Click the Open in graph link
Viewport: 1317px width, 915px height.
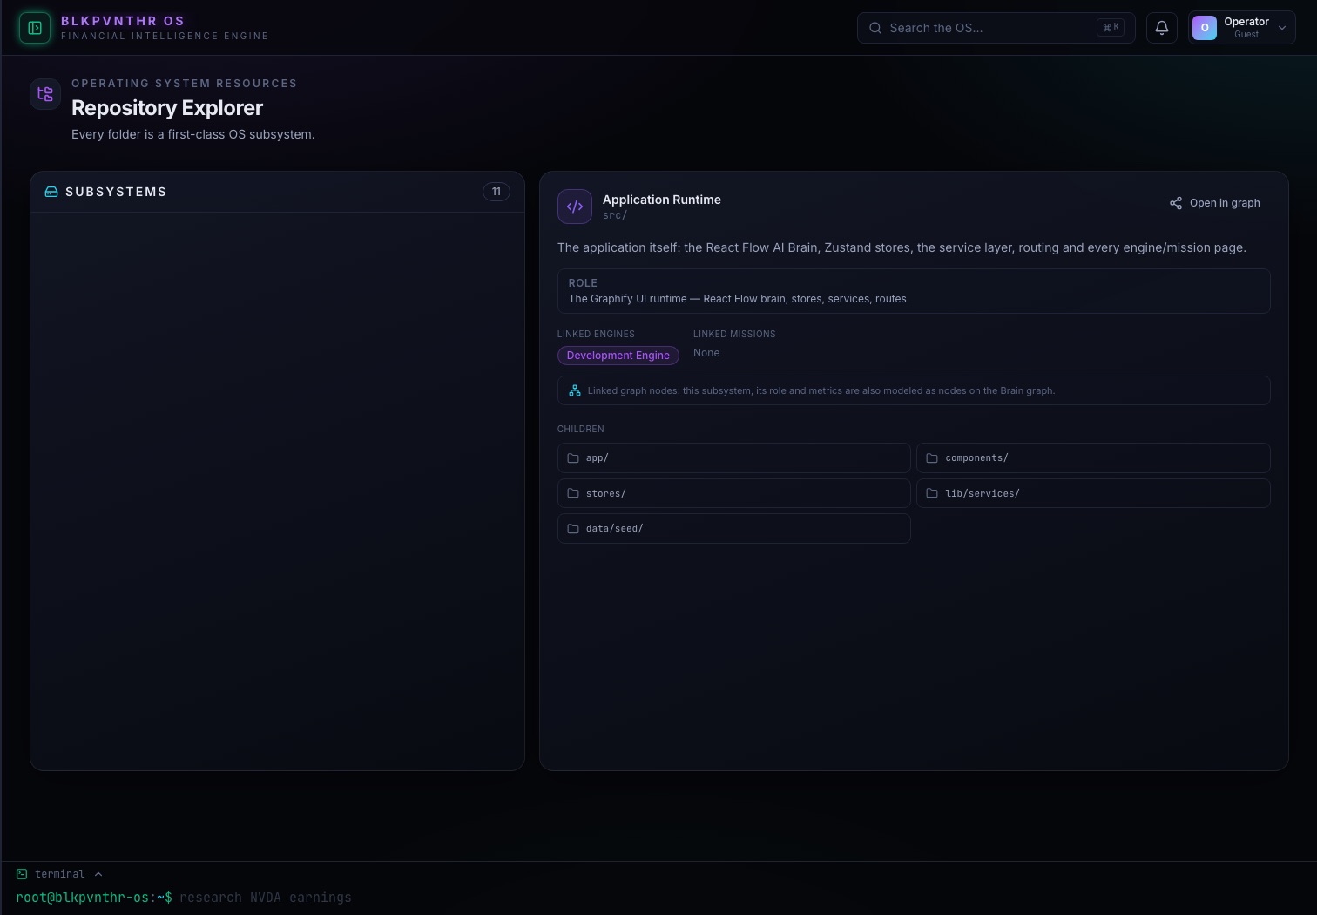point(1215,203)
